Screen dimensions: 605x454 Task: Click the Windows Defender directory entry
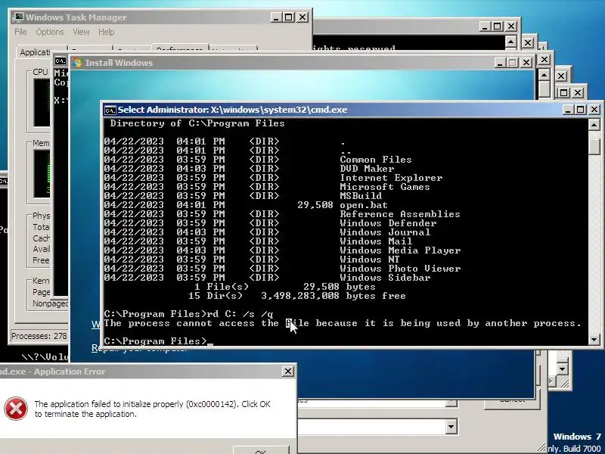pos(388,223)
